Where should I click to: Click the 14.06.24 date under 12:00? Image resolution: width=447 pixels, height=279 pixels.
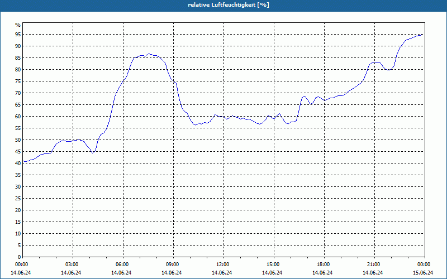pyautogui.click(x=222, y=273)
